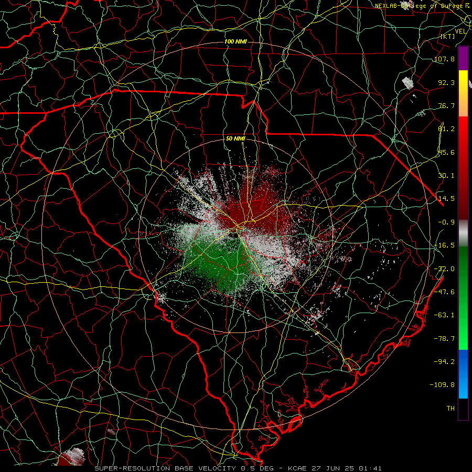Select the 92.3 value on the velocity scale
472x472 pixels.
[446, 82]
